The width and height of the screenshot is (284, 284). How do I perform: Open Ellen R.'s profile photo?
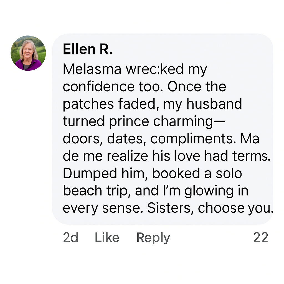coord(28,53)
